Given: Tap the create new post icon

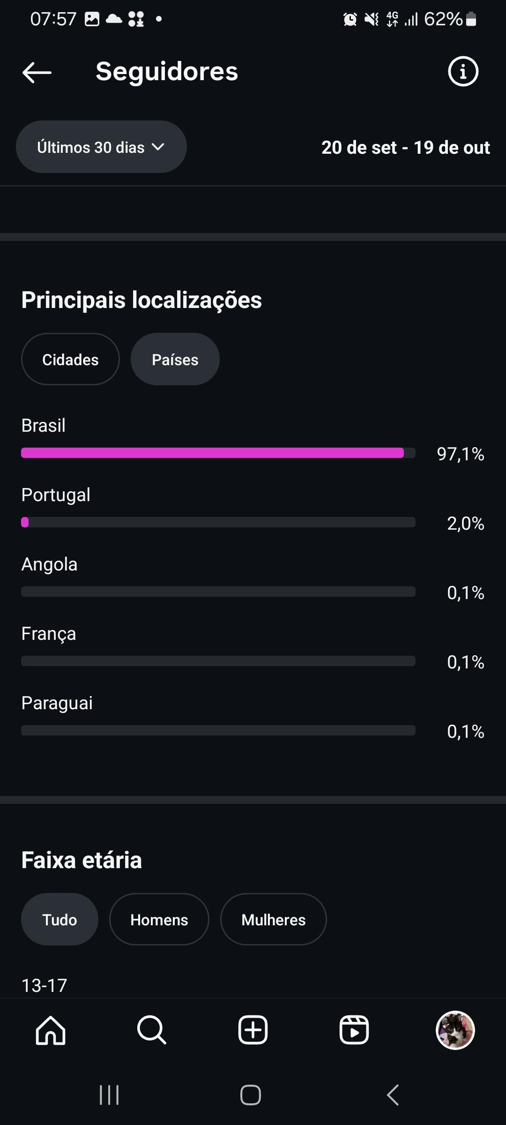Looking at the screenshot, I should (x=253, y=1030).
